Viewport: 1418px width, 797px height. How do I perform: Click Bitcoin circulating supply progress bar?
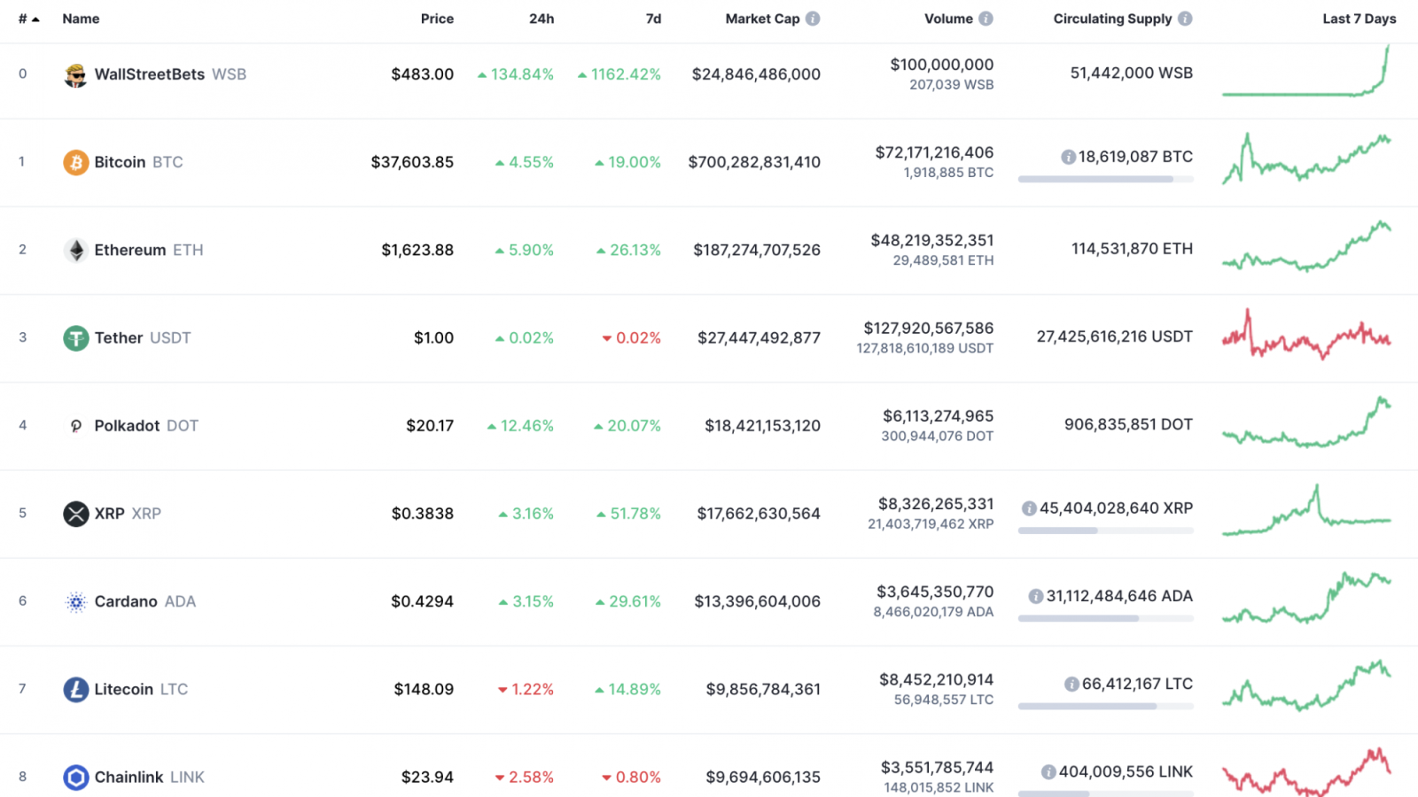(1105, 179)
